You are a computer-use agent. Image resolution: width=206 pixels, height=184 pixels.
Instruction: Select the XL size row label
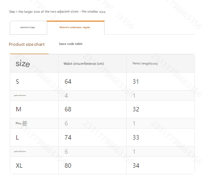click(19, 166)
